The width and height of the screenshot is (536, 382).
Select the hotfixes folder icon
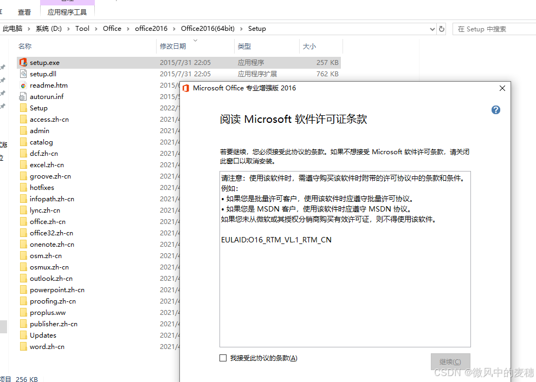23,187
